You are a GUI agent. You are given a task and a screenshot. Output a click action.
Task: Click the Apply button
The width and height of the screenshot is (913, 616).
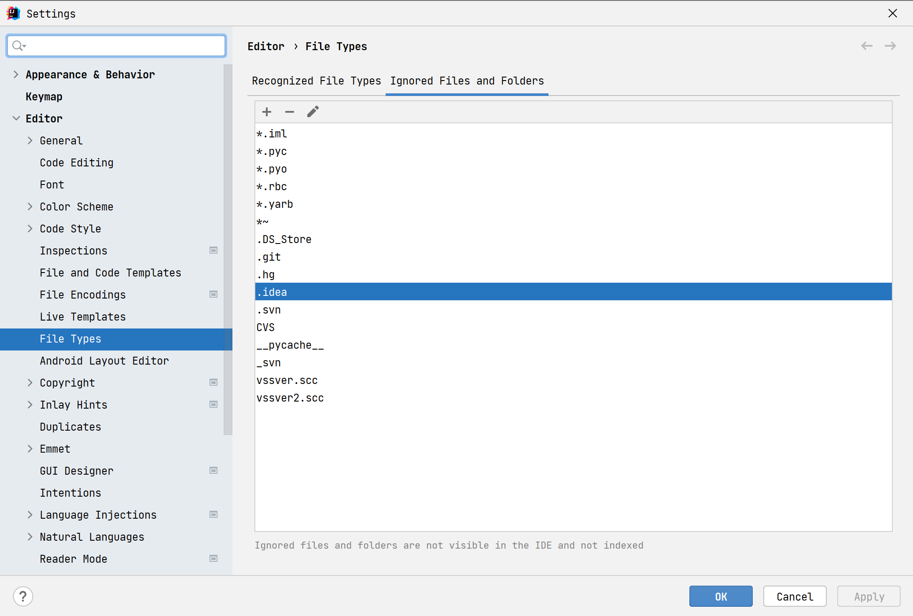869,597
